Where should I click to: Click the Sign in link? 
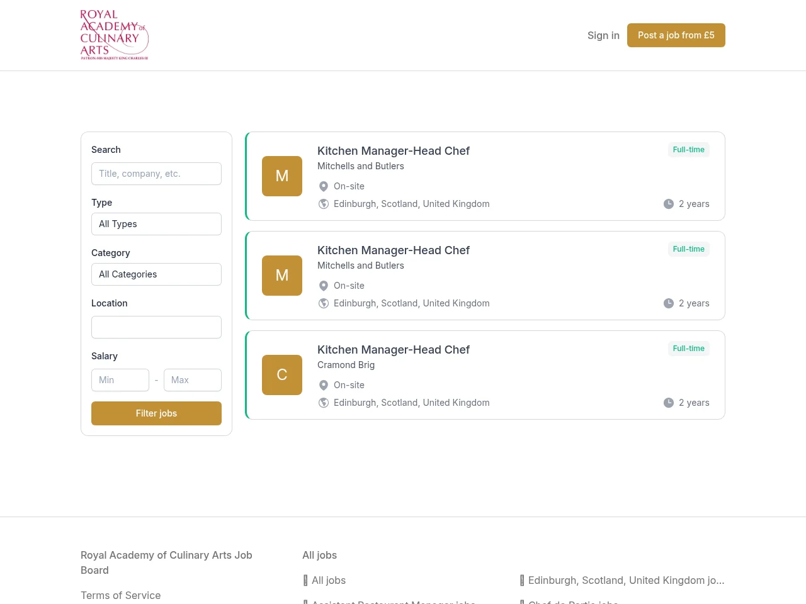click(x=603, y=35)
